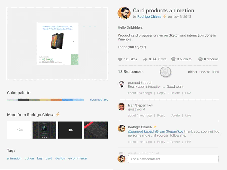The height and width of the screenshot is (170, 227).
Task: Open the e-commerce tag
Action: click(77, 158)
